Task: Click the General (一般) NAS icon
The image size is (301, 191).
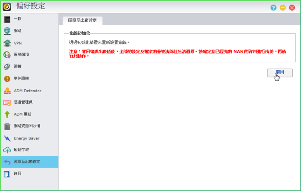Action: (x=7, y=19)
